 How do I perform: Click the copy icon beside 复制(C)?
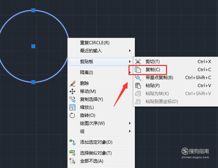[x=138, y=70]
